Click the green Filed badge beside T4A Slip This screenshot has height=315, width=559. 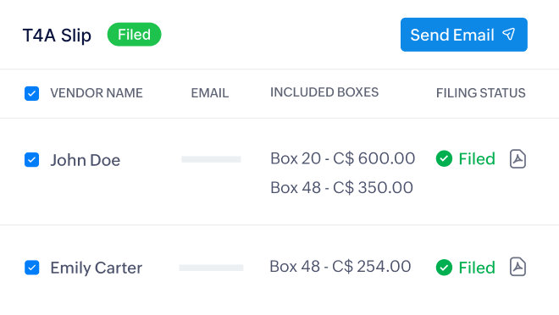pos(134,35)
